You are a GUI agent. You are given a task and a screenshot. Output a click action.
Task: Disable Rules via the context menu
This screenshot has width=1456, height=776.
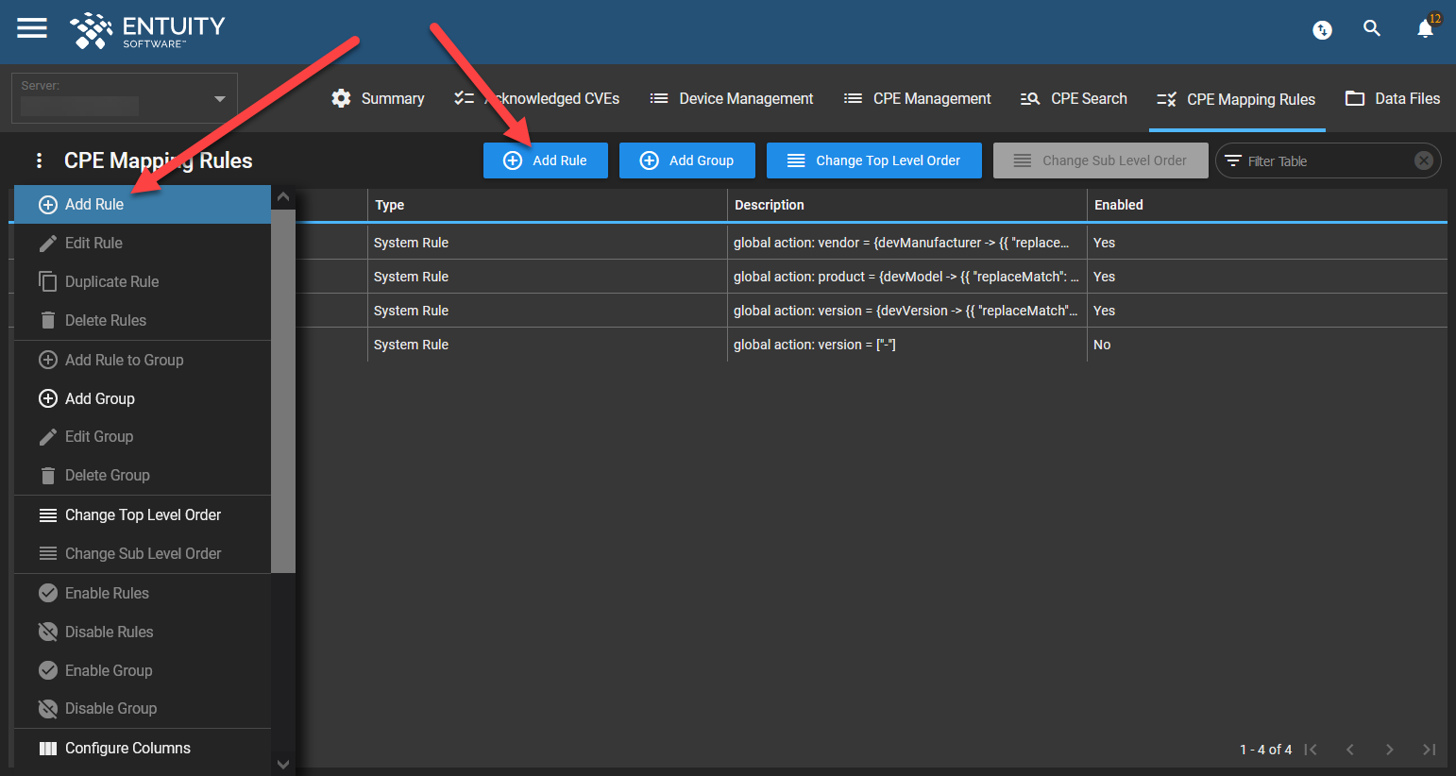tap(108, 632)
